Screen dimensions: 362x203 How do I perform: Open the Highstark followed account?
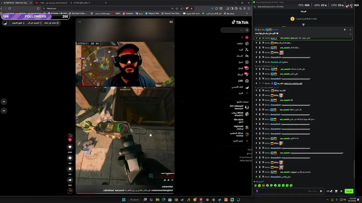pyautogui.click(x=241, y=127)
